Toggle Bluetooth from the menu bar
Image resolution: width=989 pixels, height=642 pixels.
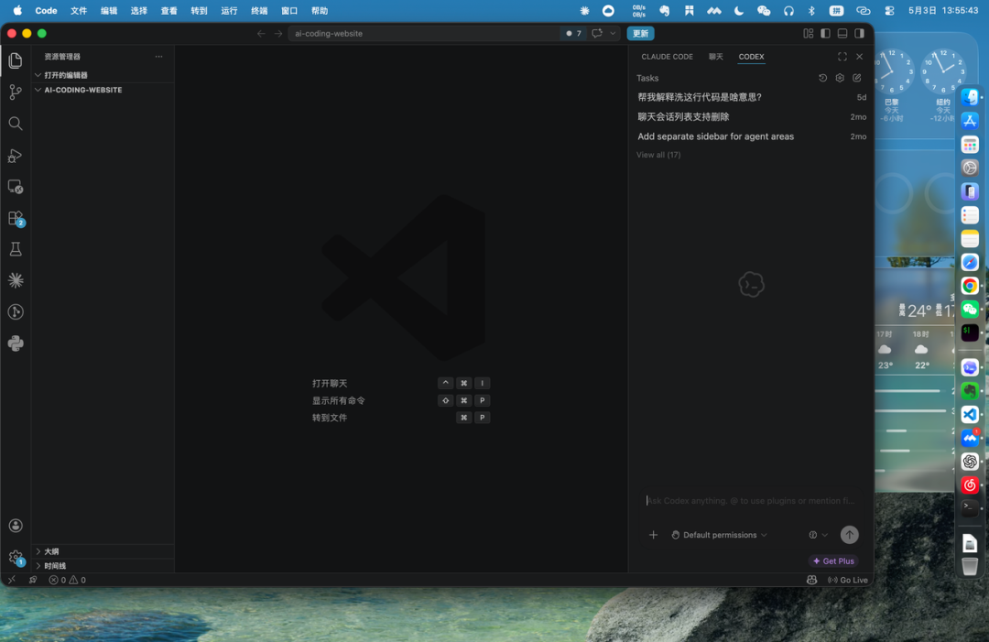[x=811, y=11]
